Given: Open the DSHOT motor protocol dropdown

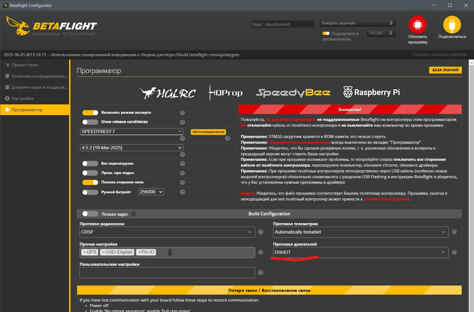Looking at the screenshot, I should tap(360, 252).
